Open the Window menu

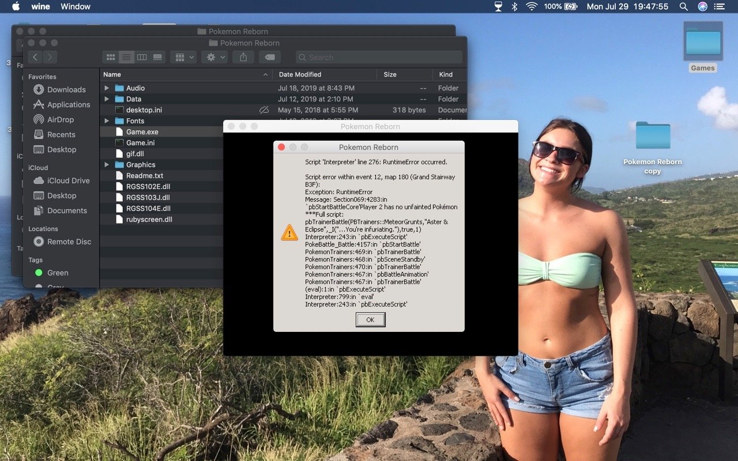(76, 6)
